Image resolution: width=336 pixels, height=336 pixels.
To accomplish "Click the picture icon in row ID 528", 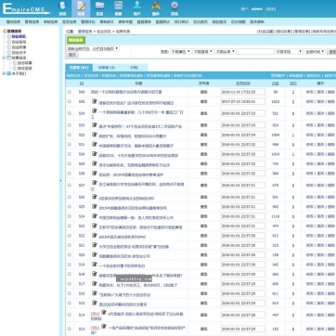I will pyautogui.click(x=95, y=173).
